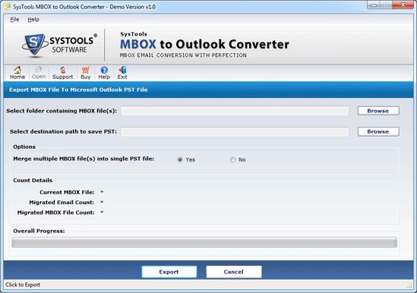This screenshot has width=417, height=293.
Task: Minimize the converter window
Action: tap(374, 5)
